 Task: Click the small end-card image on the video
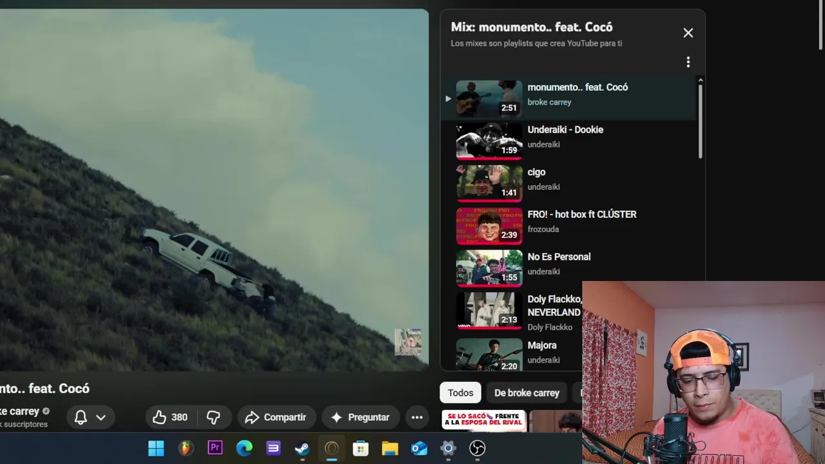coord(408,342)
